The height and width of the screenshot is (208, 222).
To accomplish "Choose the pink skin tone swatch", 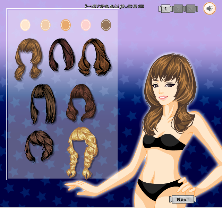I will [86, 25].
